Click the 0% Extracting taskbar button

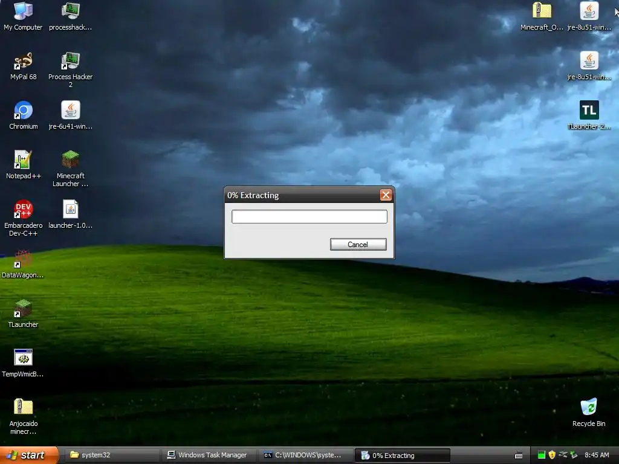point(403,456)
